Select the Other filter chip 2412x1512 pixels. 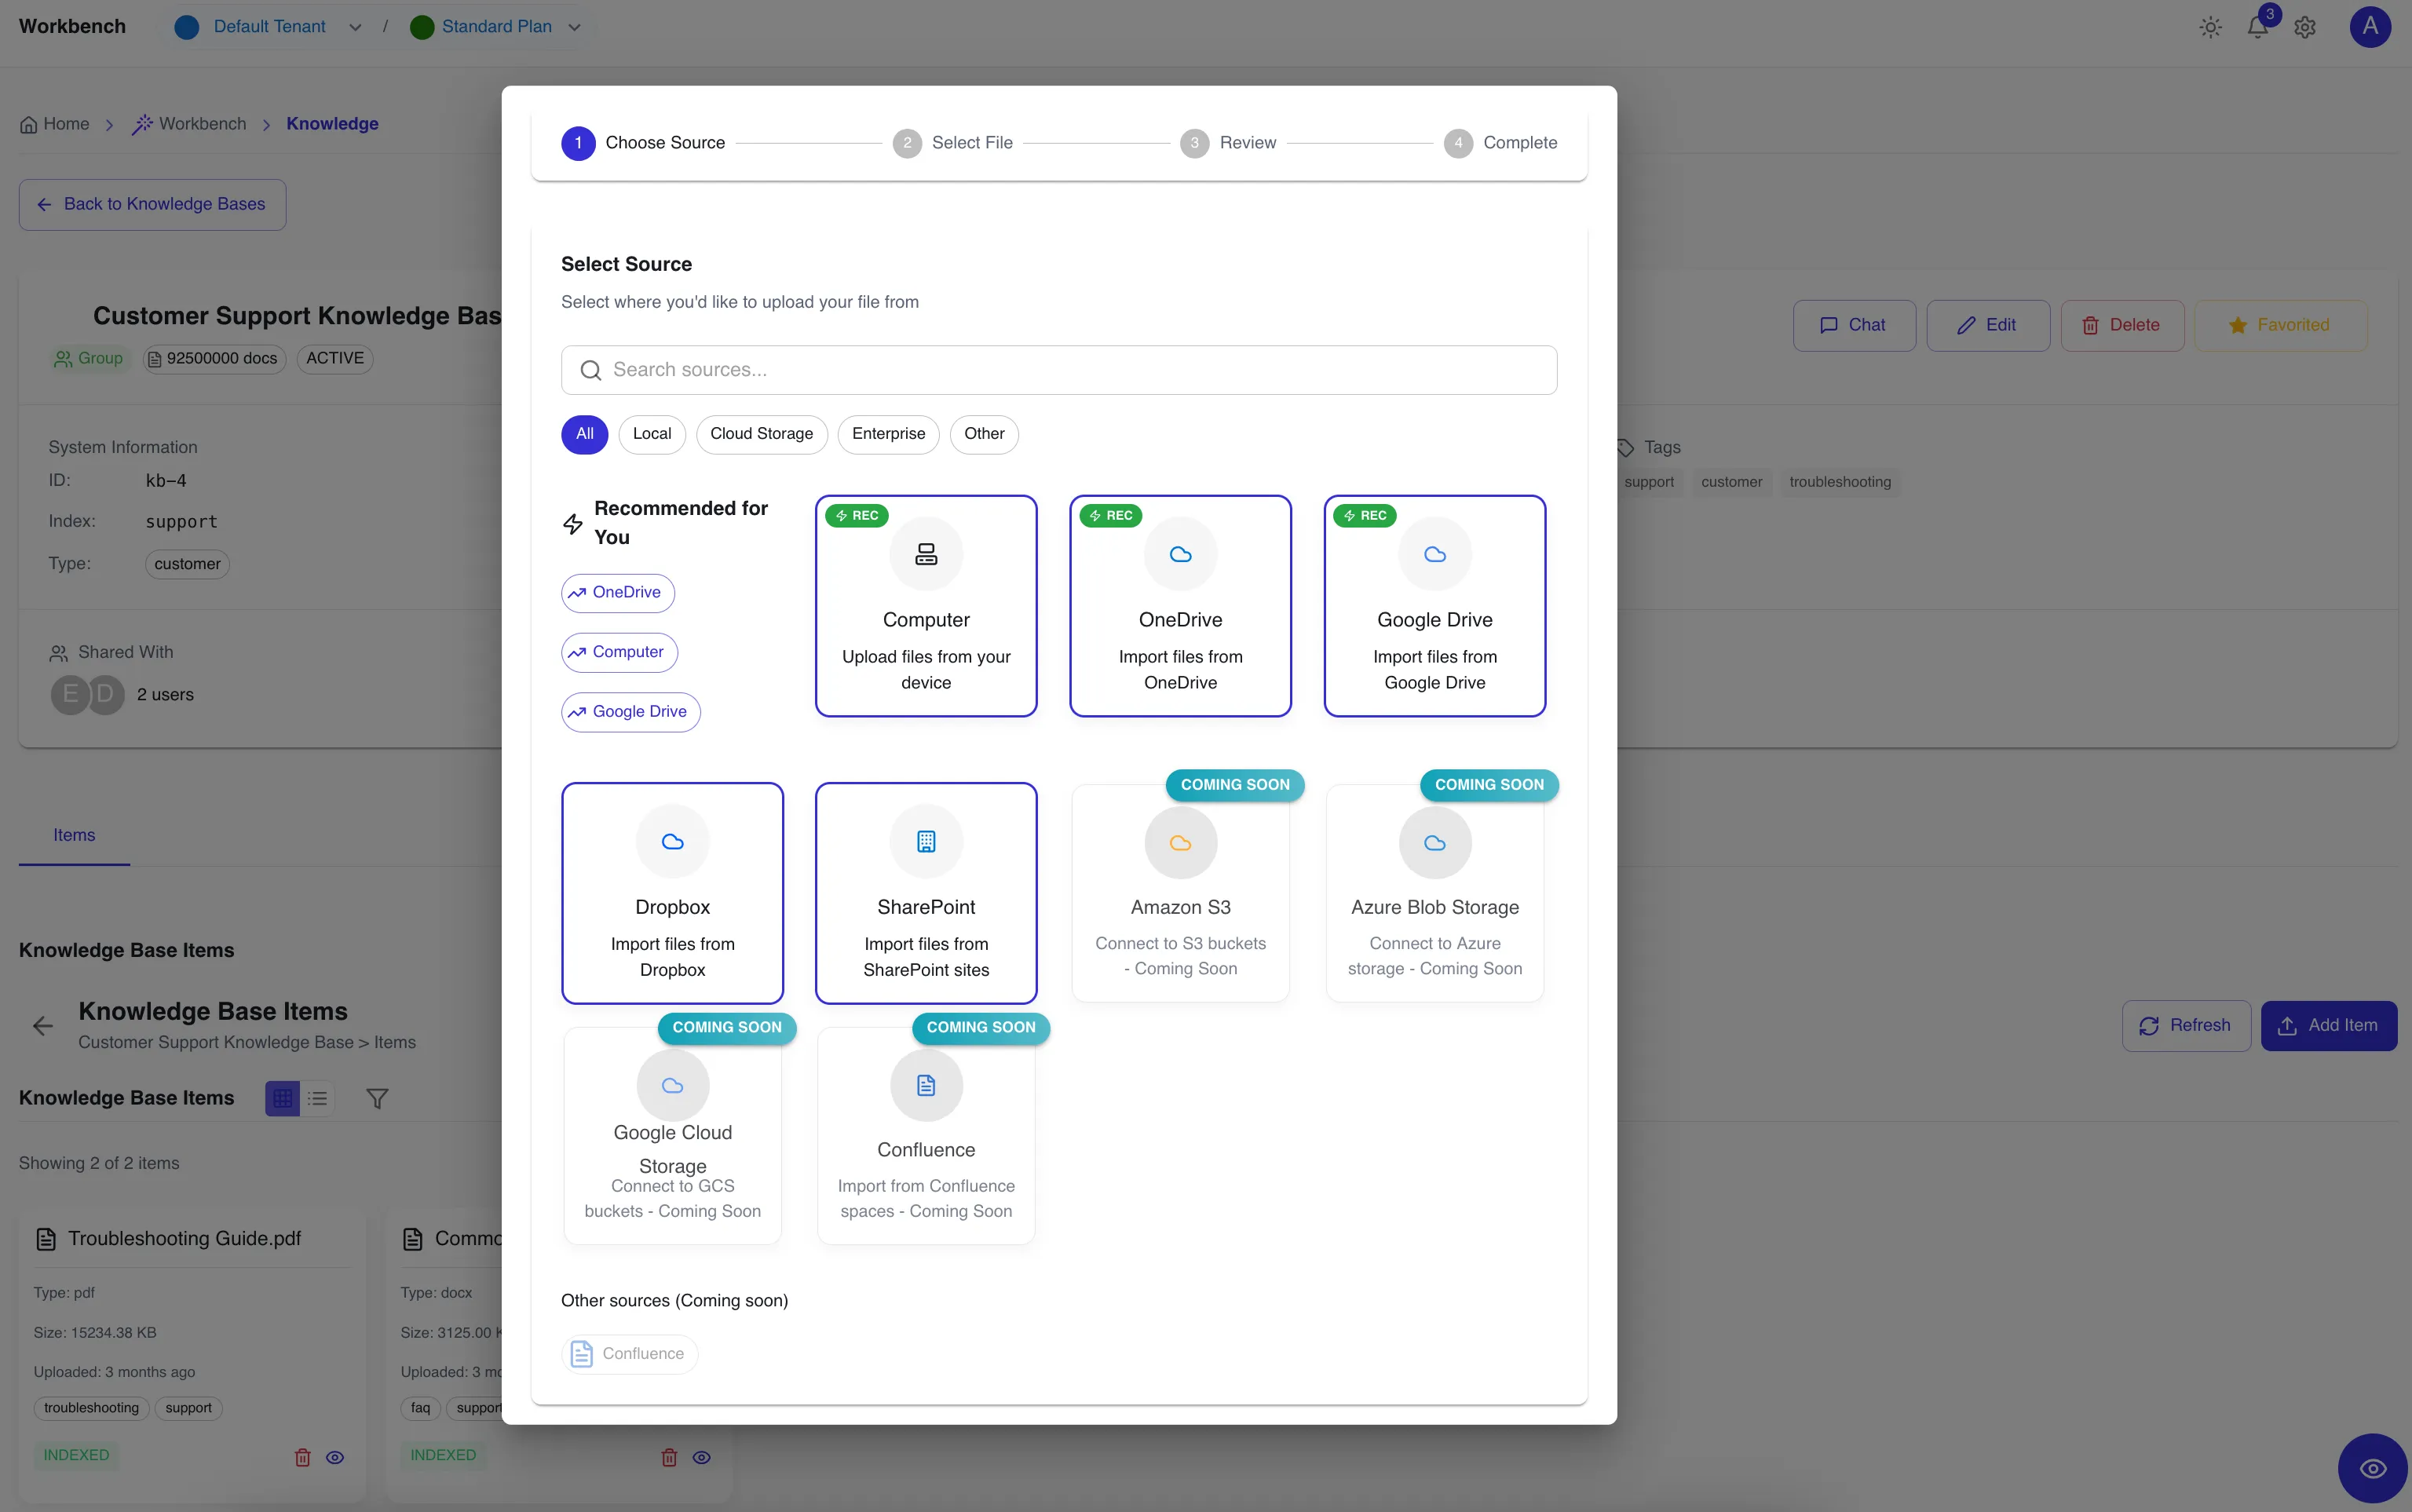click(x=984, y=434)
